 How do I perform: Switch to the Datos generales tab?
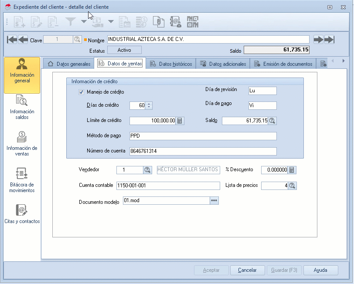click(x=69, y=64)
